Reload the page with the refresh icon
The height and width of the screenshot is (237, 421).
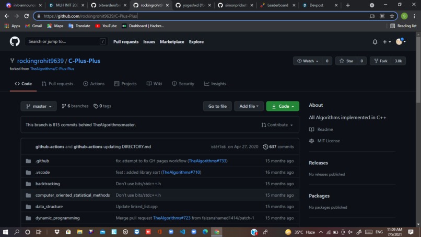(x=26, y=16)
